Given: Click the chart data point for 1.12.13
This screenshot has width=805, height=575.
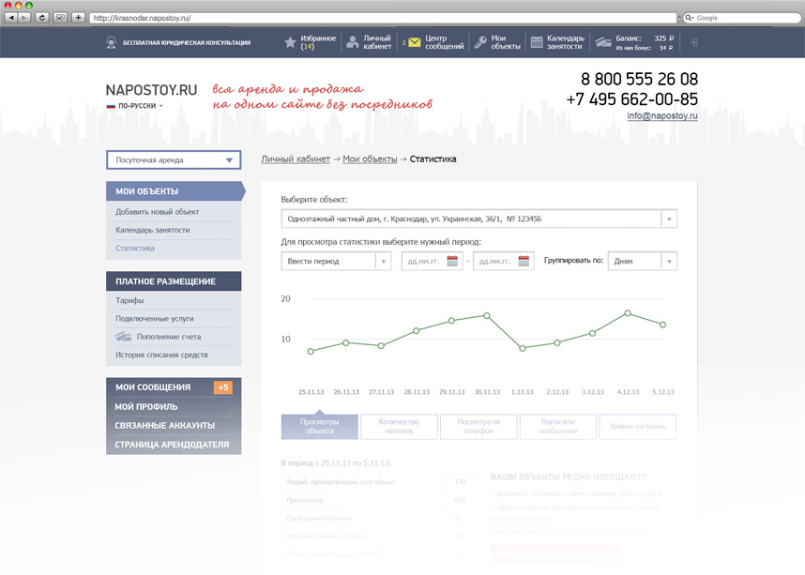Looking at the screenshot, I should pyautogui.click(x=522, y=348).
